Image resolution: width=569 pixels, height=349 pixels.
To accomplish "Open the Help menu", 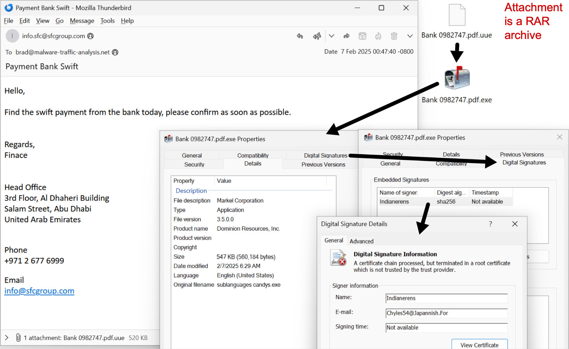I will pos(127,21).
